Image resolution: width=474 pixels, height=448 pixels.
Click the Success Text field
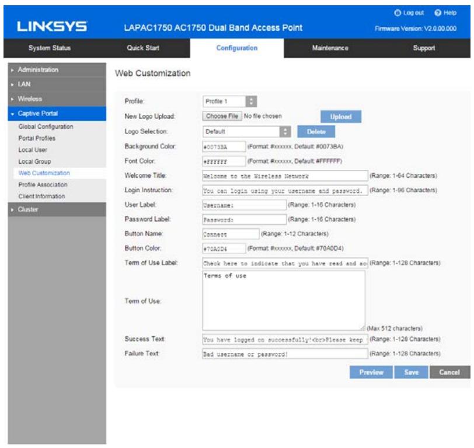285,339
